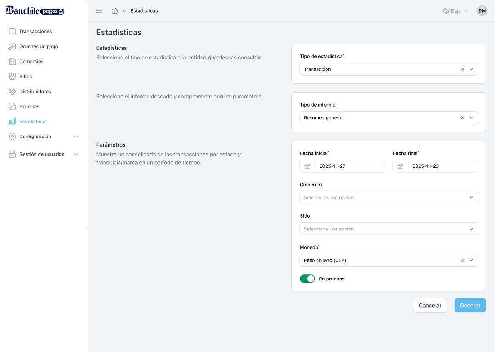Expand the Configuración submenu chevron
The width and height of the screenshot is (495, 352).
(x=76, y=137)
